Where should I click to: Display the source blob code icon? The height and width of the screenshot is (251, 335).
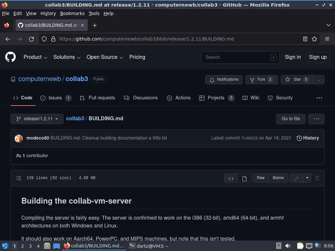[231, 178]
